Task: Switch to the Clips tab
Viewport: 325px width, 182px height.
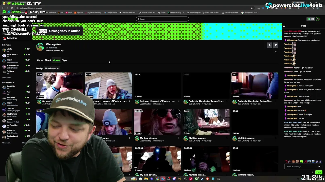Action: pyautogui.click(x=64, y=60)
